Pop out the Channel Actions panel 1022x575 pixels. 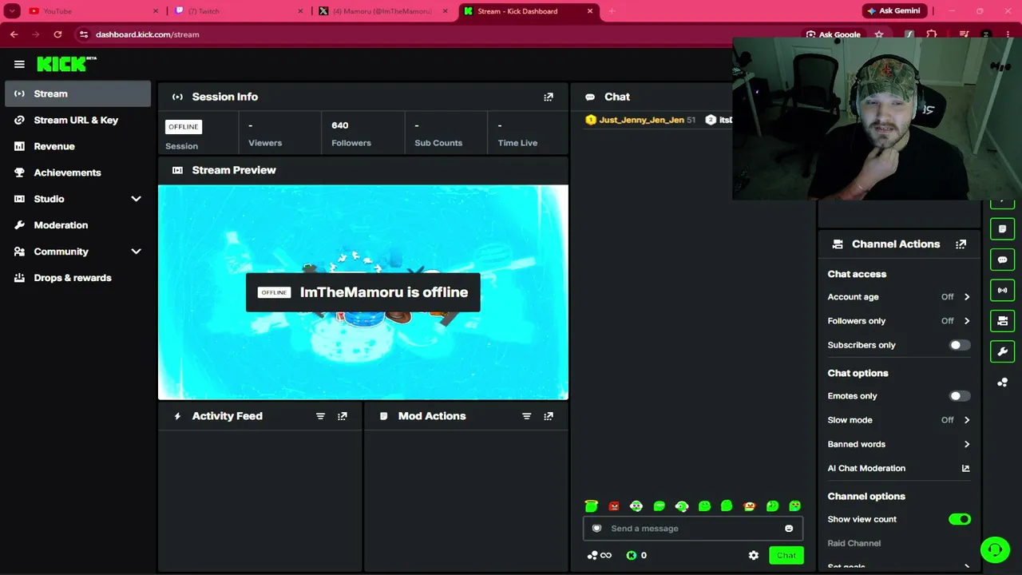pyautogui.click(x=961, y=244)
